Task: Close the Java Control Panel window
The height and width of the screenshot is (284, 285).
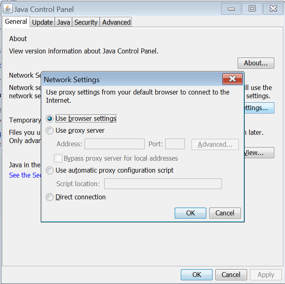Action: click(273, 9)
